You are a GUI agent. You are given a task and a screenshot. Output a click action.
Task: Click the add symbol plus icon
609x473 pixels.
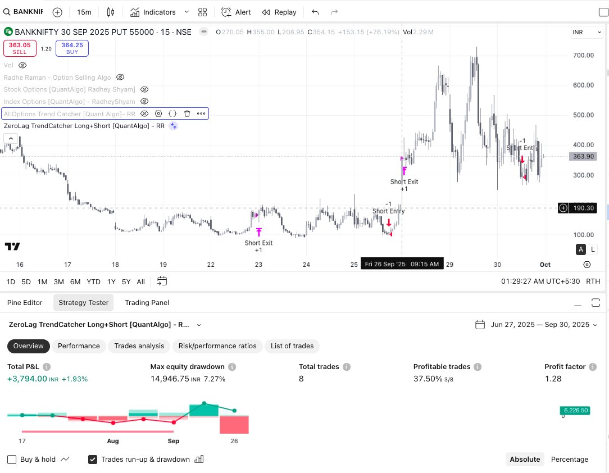click(57, 12)
